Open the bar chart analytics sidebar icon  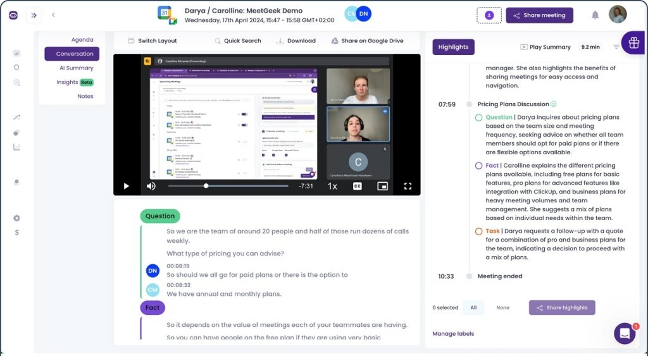(x=16, y=147)
